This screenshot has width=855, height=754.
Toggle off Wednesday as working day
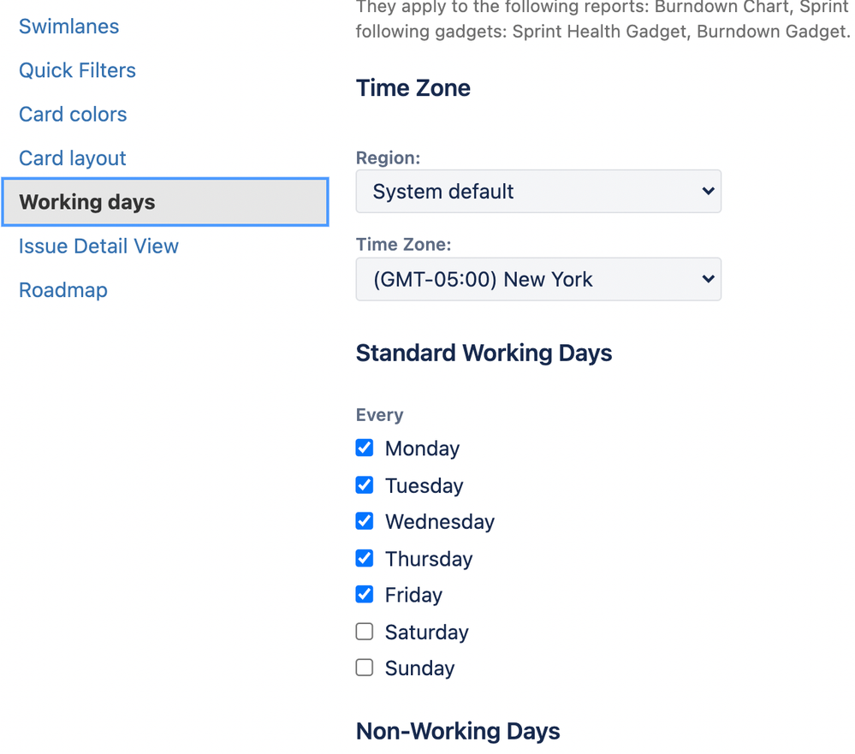pyautogui.click(x=365, y=521)
